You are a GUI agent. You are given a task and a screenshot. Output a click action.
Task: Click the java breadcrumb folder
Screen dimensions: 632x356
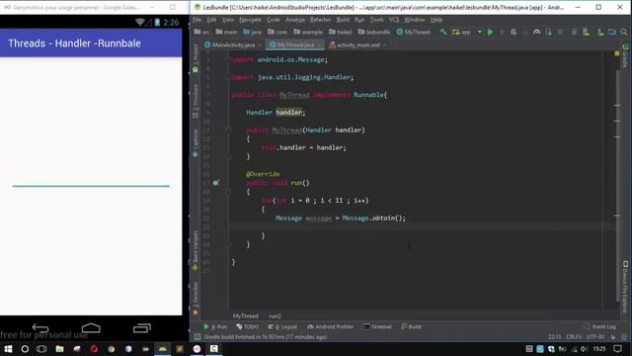(252, 32)
